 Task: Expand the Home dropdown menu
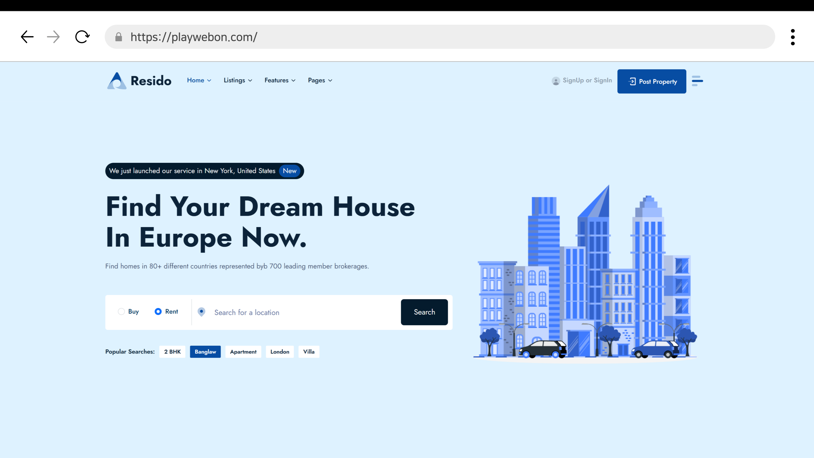point(199,80)
